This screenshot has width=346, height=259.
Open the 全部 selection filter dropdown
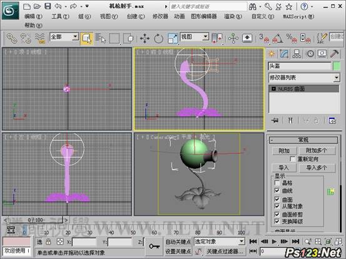click(x=76, y=37)
